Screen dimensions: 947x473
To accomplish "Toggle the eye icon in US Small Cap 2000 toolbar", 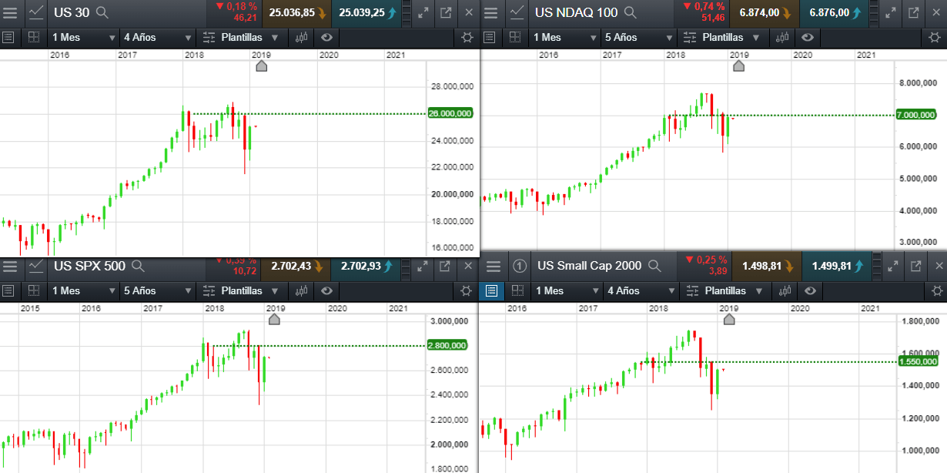I will pos(811,290).
